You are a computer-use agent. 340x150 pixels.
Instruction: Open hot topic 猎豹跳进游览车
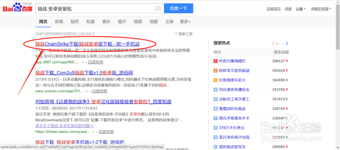pos(232,147)
